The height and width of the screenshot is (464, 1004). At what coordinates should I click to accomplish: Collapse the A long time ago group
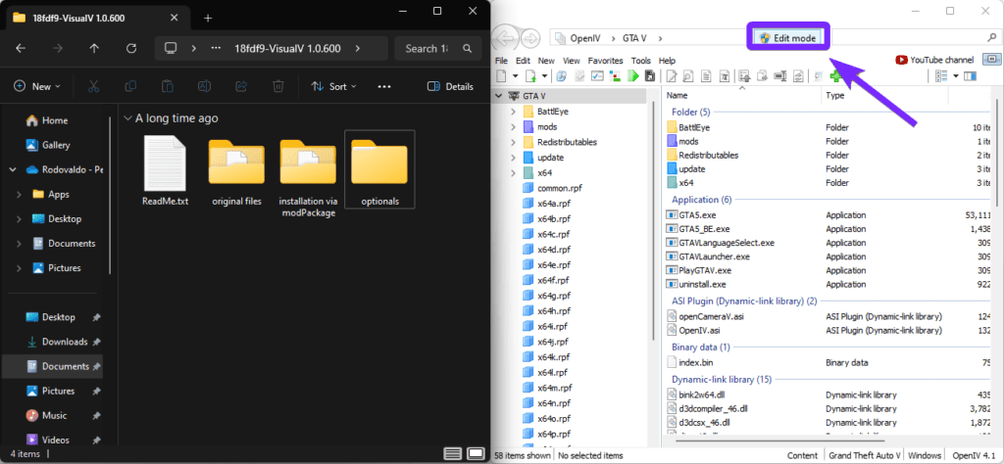click(x=128, y=118)
